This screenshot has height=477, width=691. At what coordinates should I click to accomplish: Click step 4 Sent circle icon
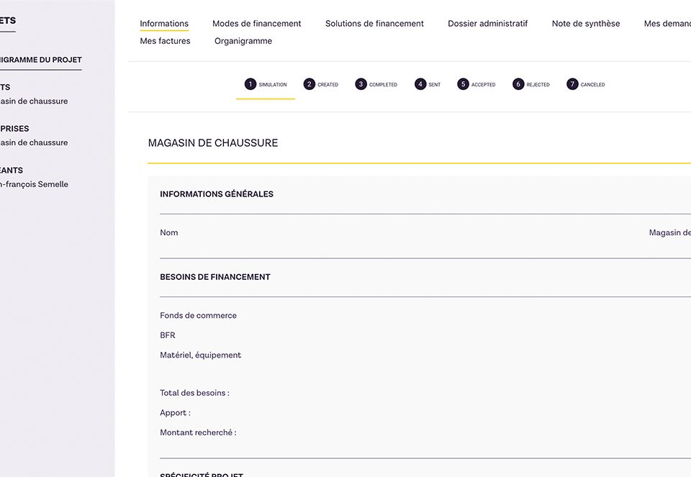[420, 84]
